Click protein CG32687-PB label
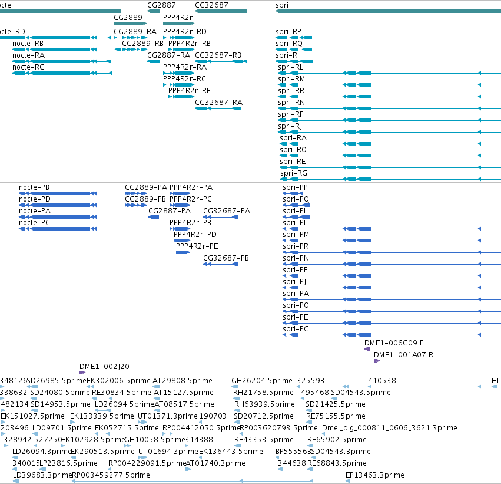Viewport: 501px width, 484px height. click(x=226, y=258)
